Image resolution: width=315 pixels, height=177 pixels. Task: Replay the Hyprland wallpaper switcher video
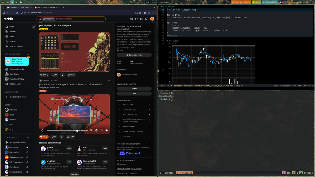click(x=42, y=130)
